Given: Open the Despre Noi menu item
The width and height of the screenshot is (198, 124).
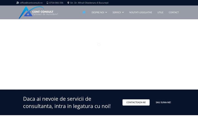Looking at the screenshot, I should (98, 12).
